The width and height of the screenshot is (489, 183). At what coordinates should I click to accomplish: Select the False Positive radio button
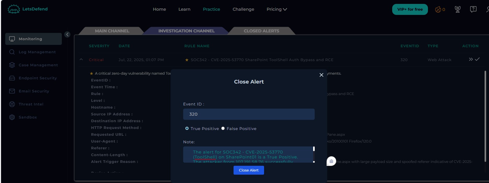pos(223,128)
